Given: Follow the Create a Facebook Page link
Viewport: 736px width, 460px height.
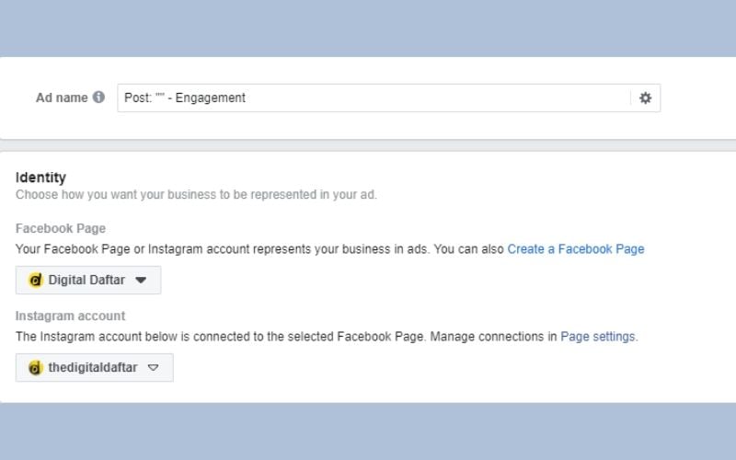Looking at the screenshot, I should [576, 249].
